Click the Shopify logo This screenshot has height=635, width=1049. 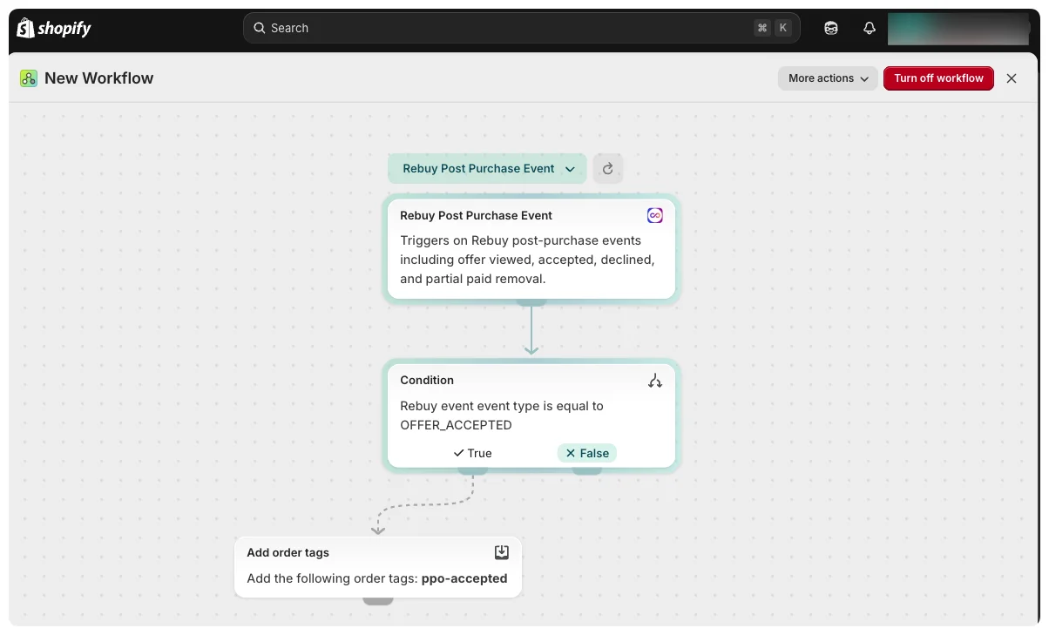click(x=54, y=28)
